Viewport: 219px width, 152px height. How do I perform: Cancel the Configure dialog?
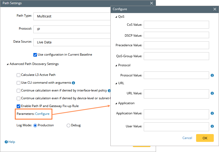click(x=187, y=138)
